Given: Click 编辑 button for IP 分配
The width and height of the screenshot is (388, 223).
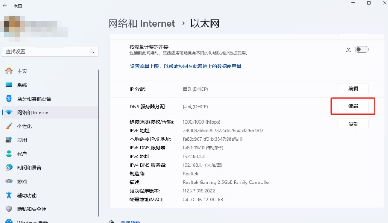Looking at the screenshot, I should [353, 89].
